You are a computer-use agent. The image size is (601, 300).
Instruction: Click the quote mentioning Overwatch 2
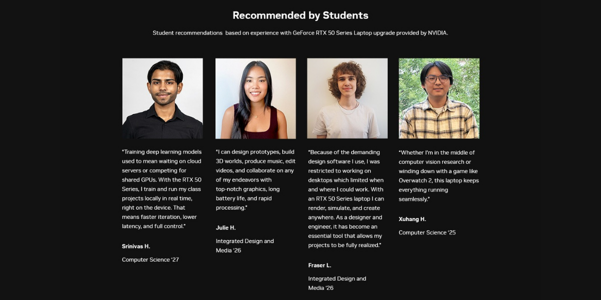coord(438,175)
